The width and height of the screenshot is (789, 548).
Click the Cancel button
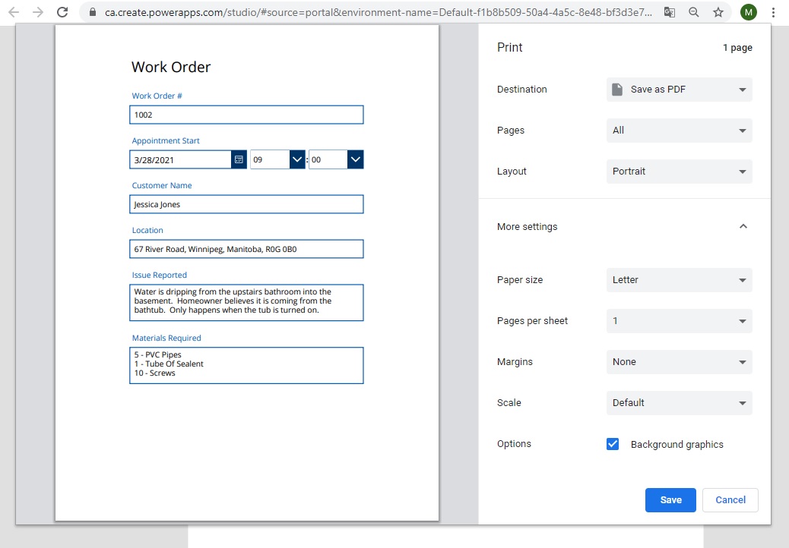pyautogui.click(x=730, y=500)
